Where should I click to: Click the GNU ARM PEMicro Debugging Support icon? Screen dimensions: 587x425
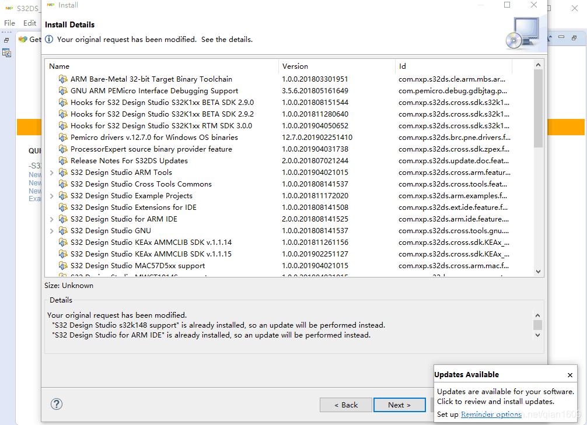tap(63, 91)
